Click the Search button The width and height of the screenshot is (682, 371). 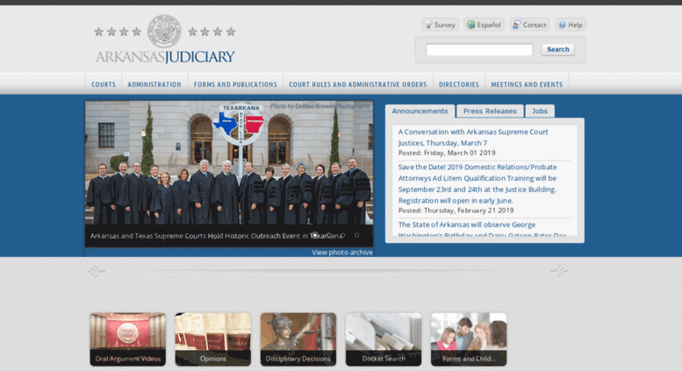(557, 49)
